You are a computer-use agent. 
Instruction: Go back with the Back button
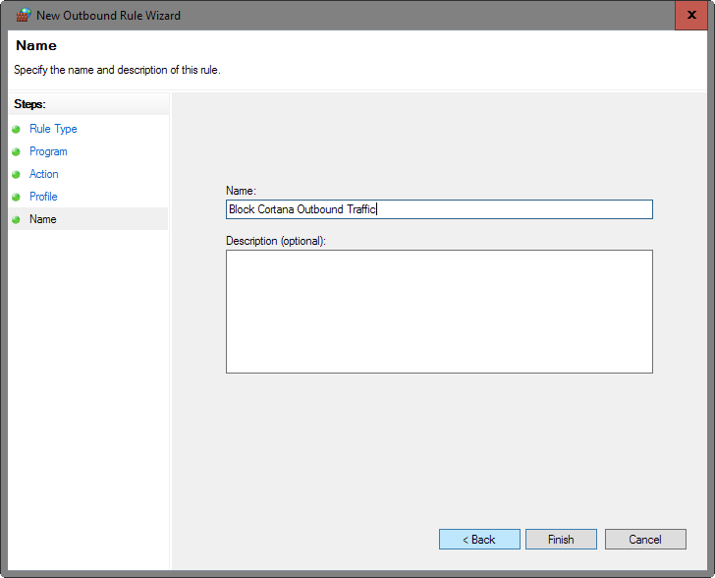479,540
